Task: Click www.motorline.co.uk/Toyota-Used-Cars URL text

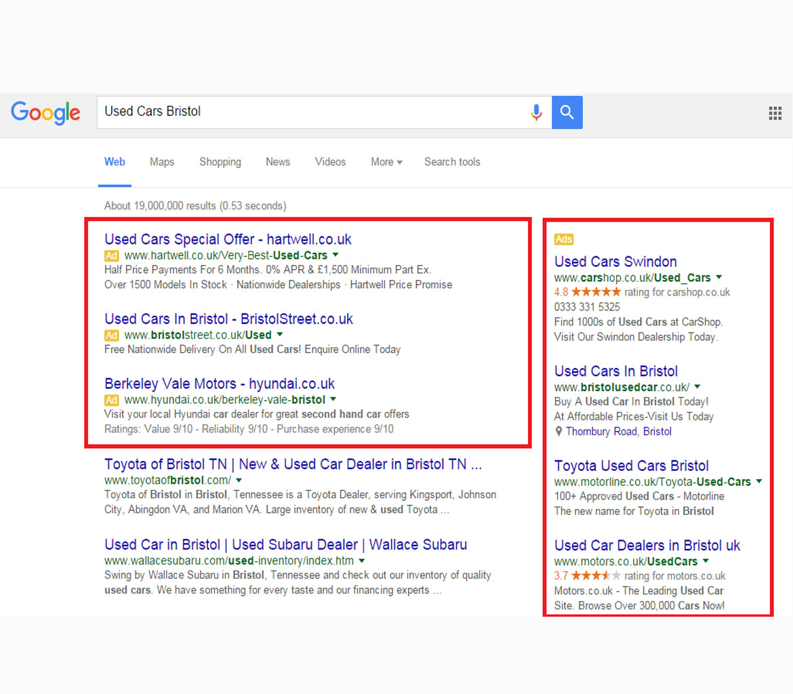Action: (x=653, y=482)
